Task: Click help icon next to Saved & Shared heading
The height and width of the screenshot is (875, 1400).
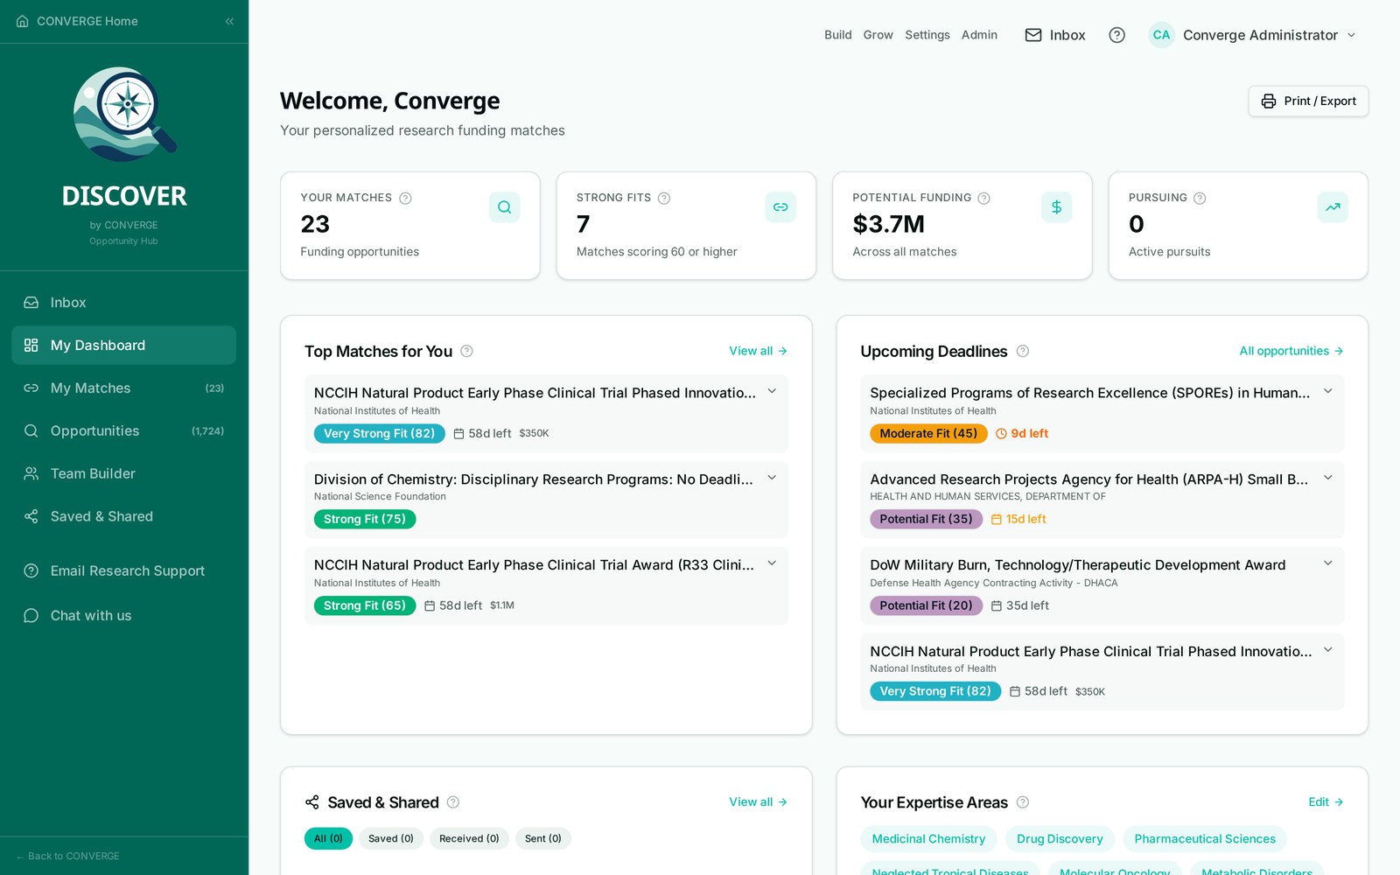Action: point(453,802)
